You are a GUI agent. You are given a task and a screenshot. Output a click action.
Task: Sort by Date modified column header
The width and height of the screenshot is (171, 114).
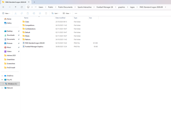click(60, 18)
